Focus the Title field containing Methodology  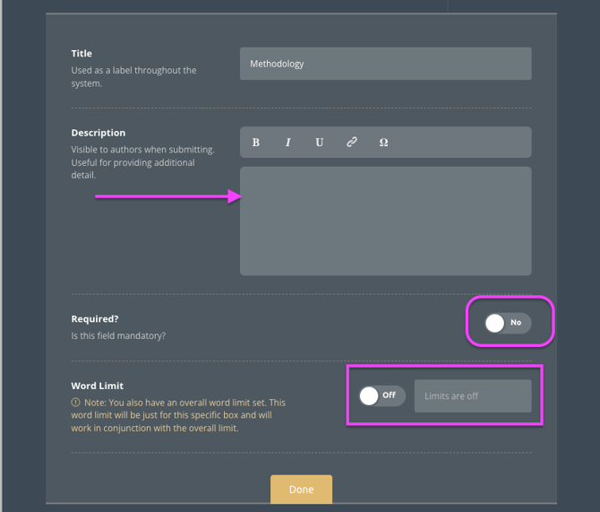click(x=385, y=64)
